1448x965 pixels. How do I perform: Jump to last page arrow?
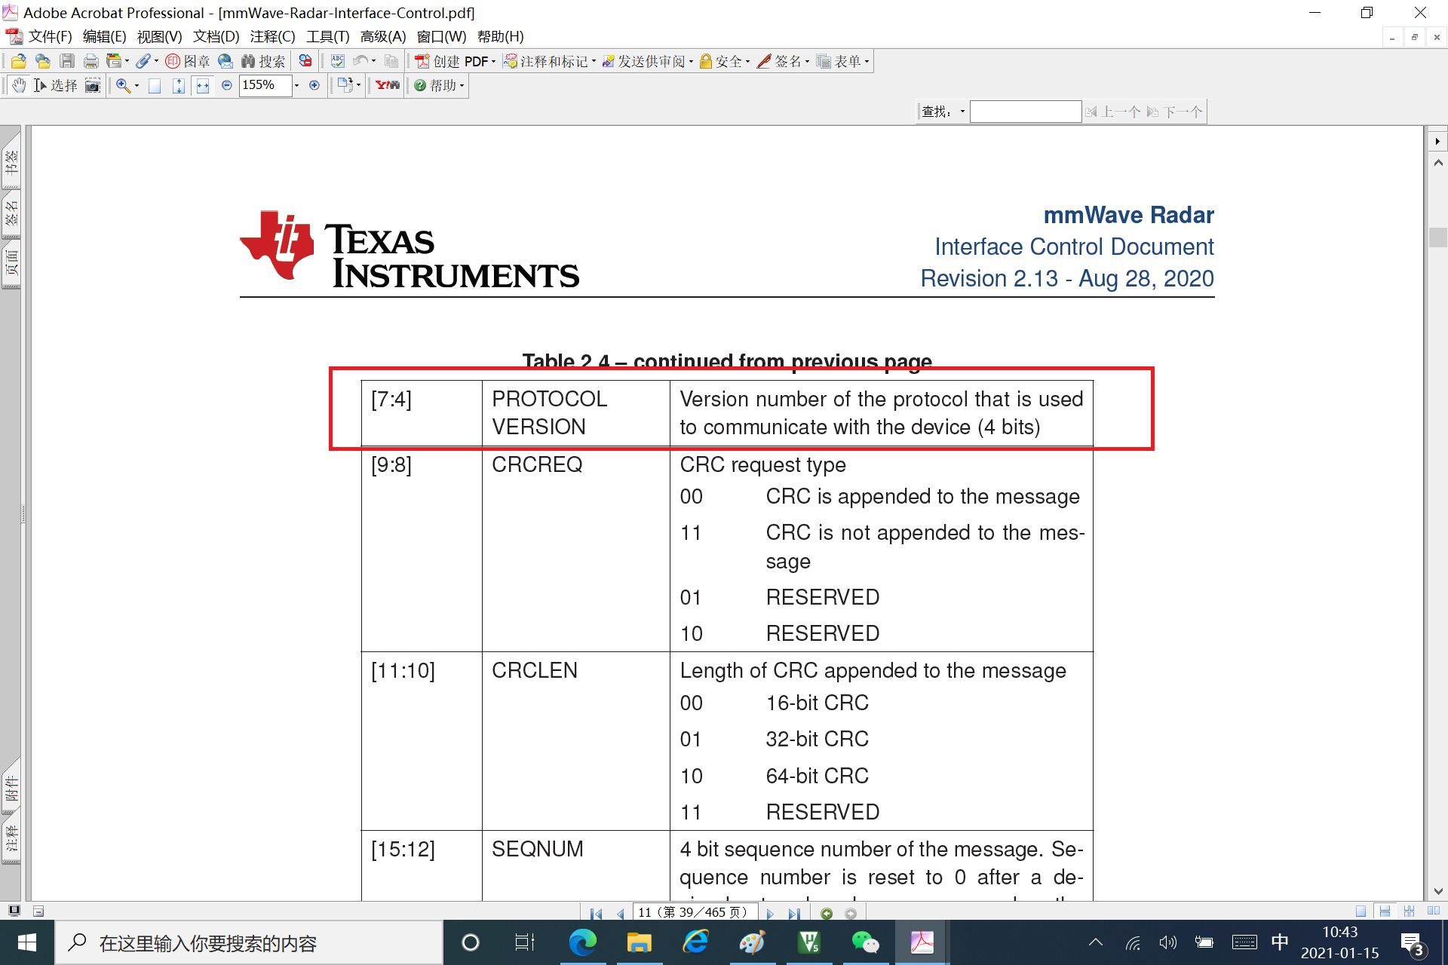[794, 913]
